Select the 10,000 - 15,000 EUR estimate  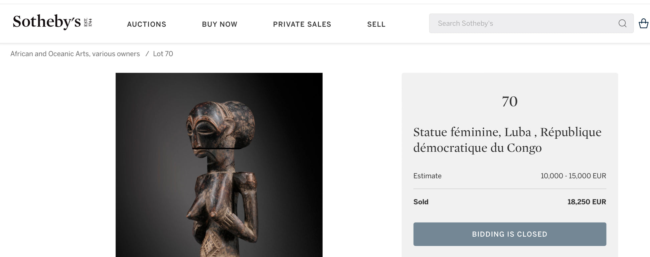[573, 176]
